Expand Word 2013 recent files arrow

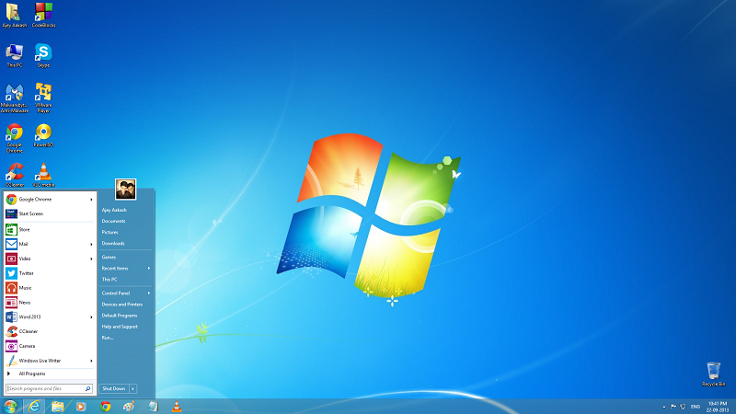click(x=91, y=317)
